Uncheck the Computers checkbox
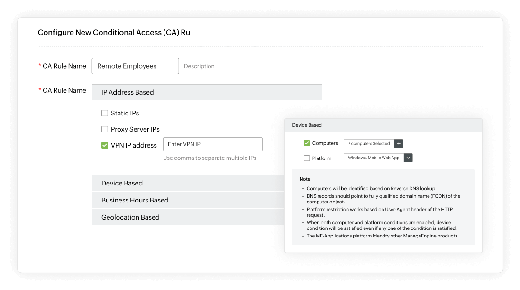 point(307,143)
